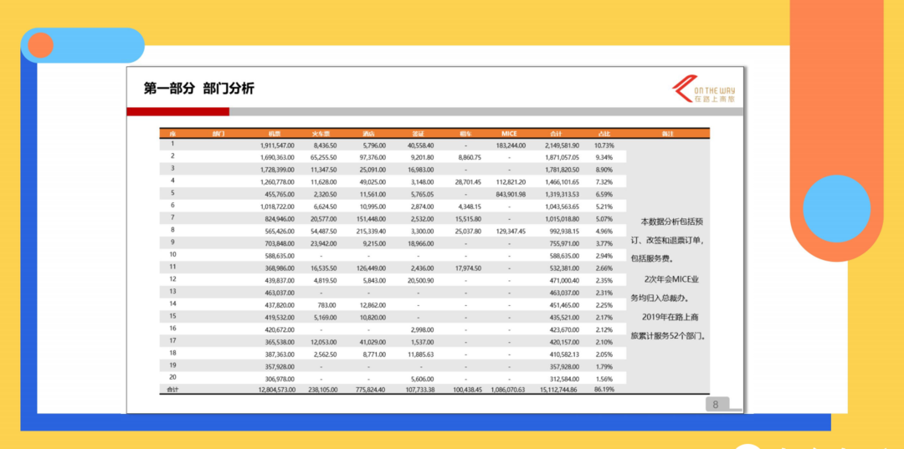Select the cell 312,584.00
This screenshot has width=904, height=449.
pos(564,379)
